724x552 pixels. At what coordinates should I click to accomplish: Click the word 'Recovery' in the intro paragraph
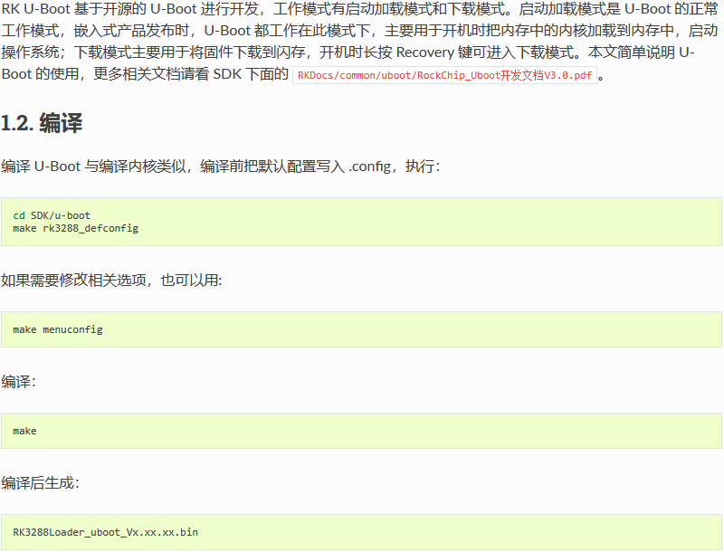point(424,52)
